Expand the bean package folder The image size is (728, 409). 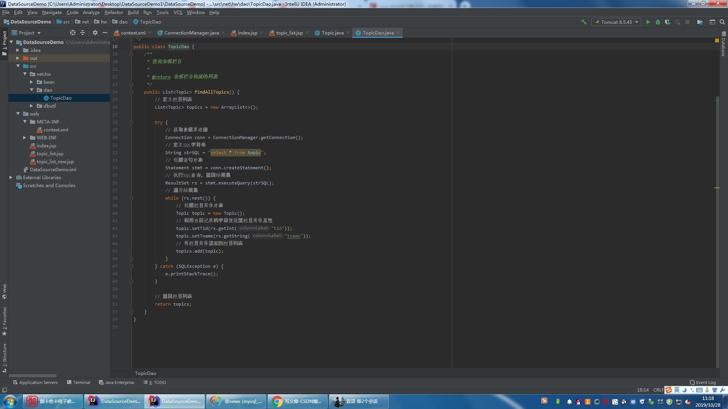32,82
